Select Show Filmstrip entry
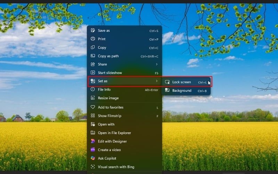 coord(125,116)
